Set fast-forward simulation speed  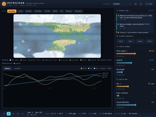[x=13, y=114]
